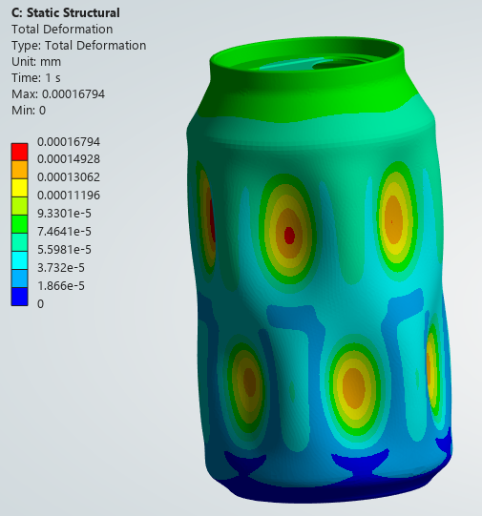This screenshot has height=516, width=482.
Task: Click the legend value 3.732e-5
Action: pos(61,268)
